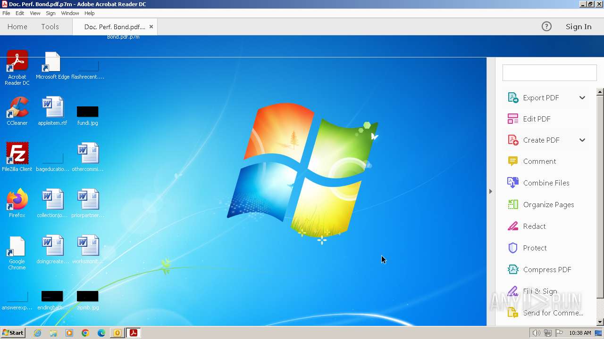
Task: Open the Combine Files icon
Action: [513, 183]
